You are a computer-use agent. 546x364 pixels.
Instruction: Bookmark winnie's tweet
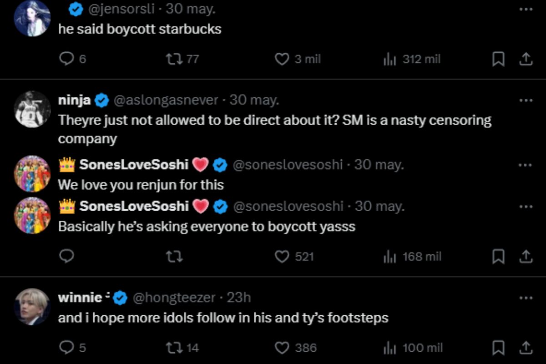click(499, 348)
